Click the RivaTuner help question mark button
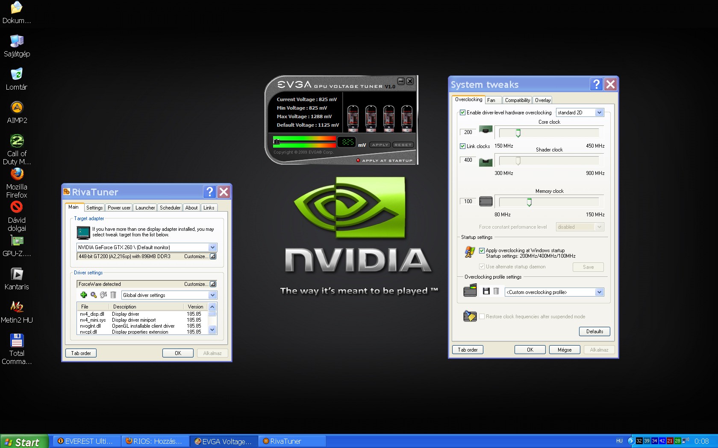 (x=209, y=192)
